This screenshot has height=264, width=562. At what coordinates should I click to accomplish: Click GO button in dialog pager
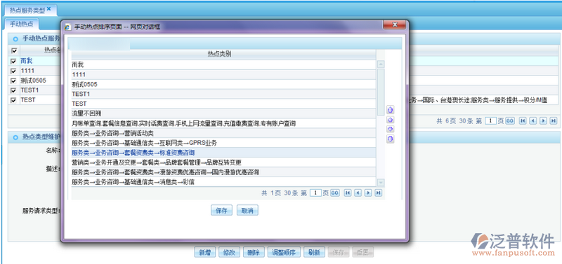point(334,193)
